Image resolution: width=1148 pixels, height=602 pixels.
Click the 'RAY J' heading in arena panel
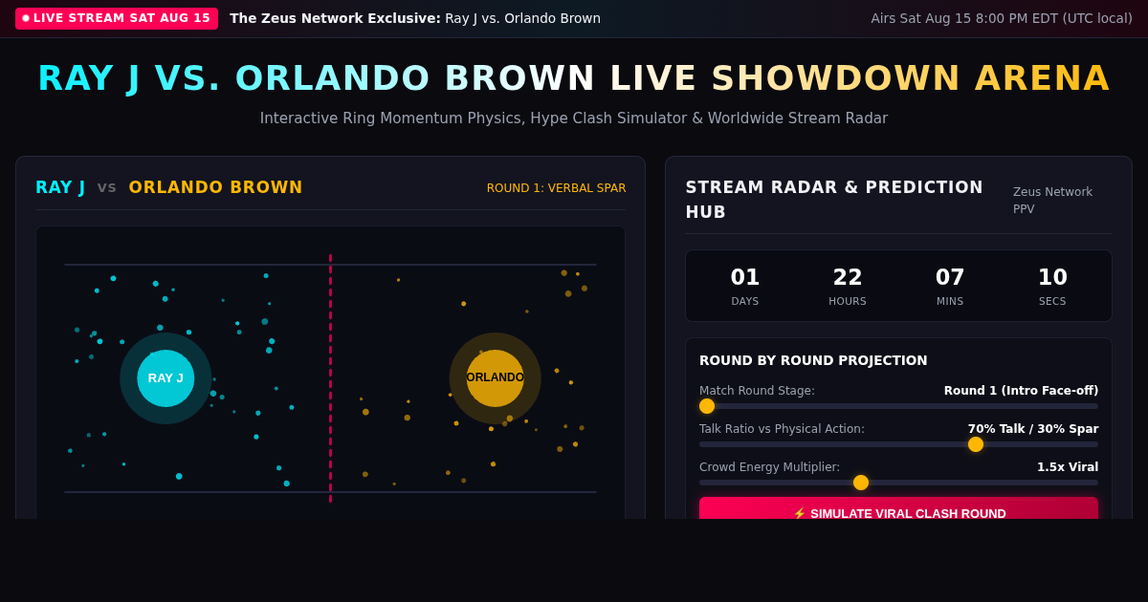click(x=60, y=187)
